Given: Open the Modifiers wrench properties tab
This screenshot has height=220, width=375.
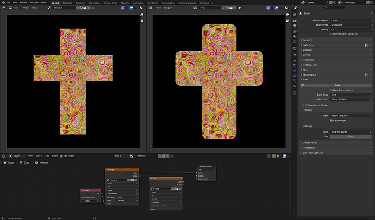Looking at the screenshot, I should (295, 60).
